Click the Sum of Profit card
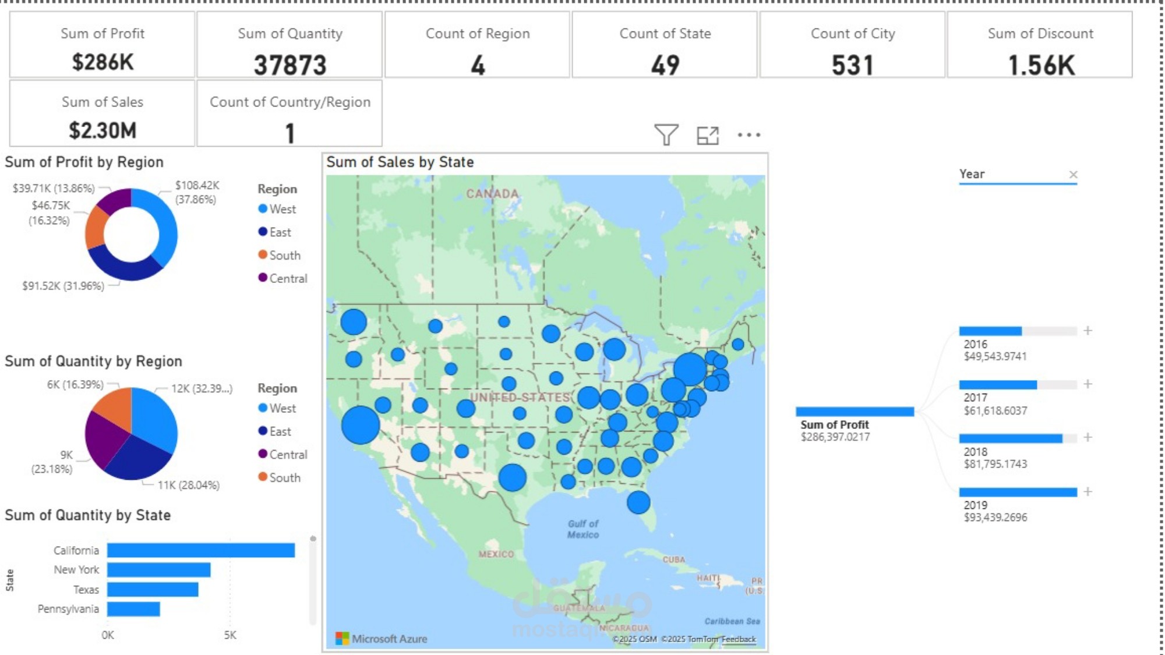This screenshot has width=1165, height=655. click(103, 44)
